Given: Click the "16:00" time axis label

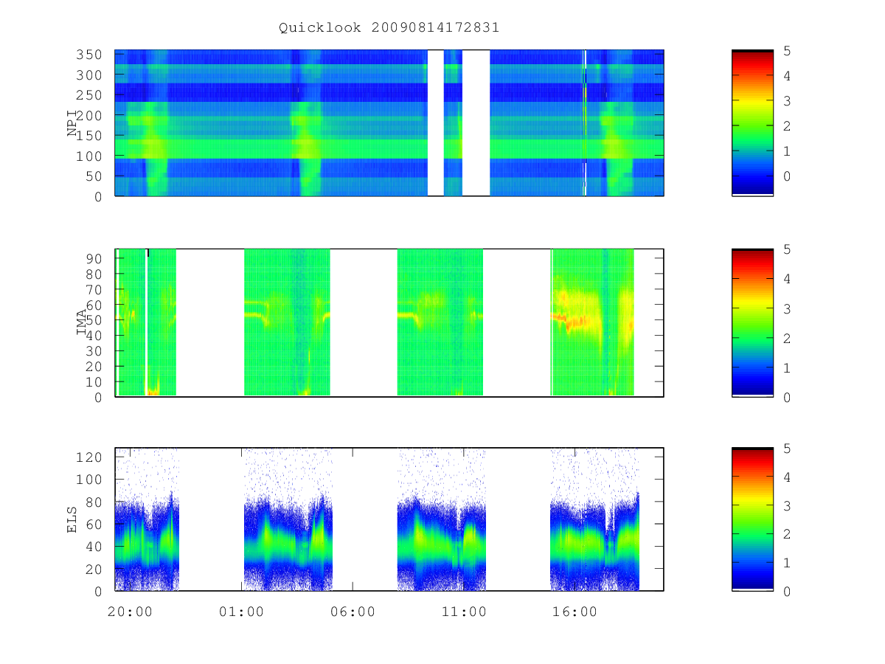Looking at the screenshot, I should click(575, 612).
